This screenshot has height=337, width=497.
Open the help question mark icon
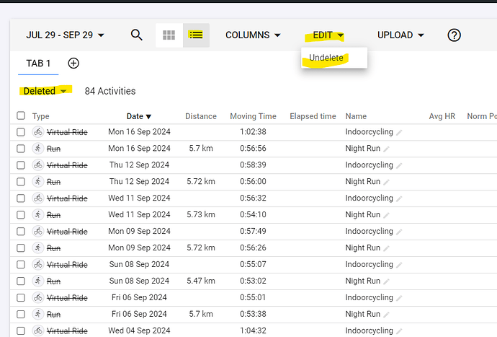(454, 35)
